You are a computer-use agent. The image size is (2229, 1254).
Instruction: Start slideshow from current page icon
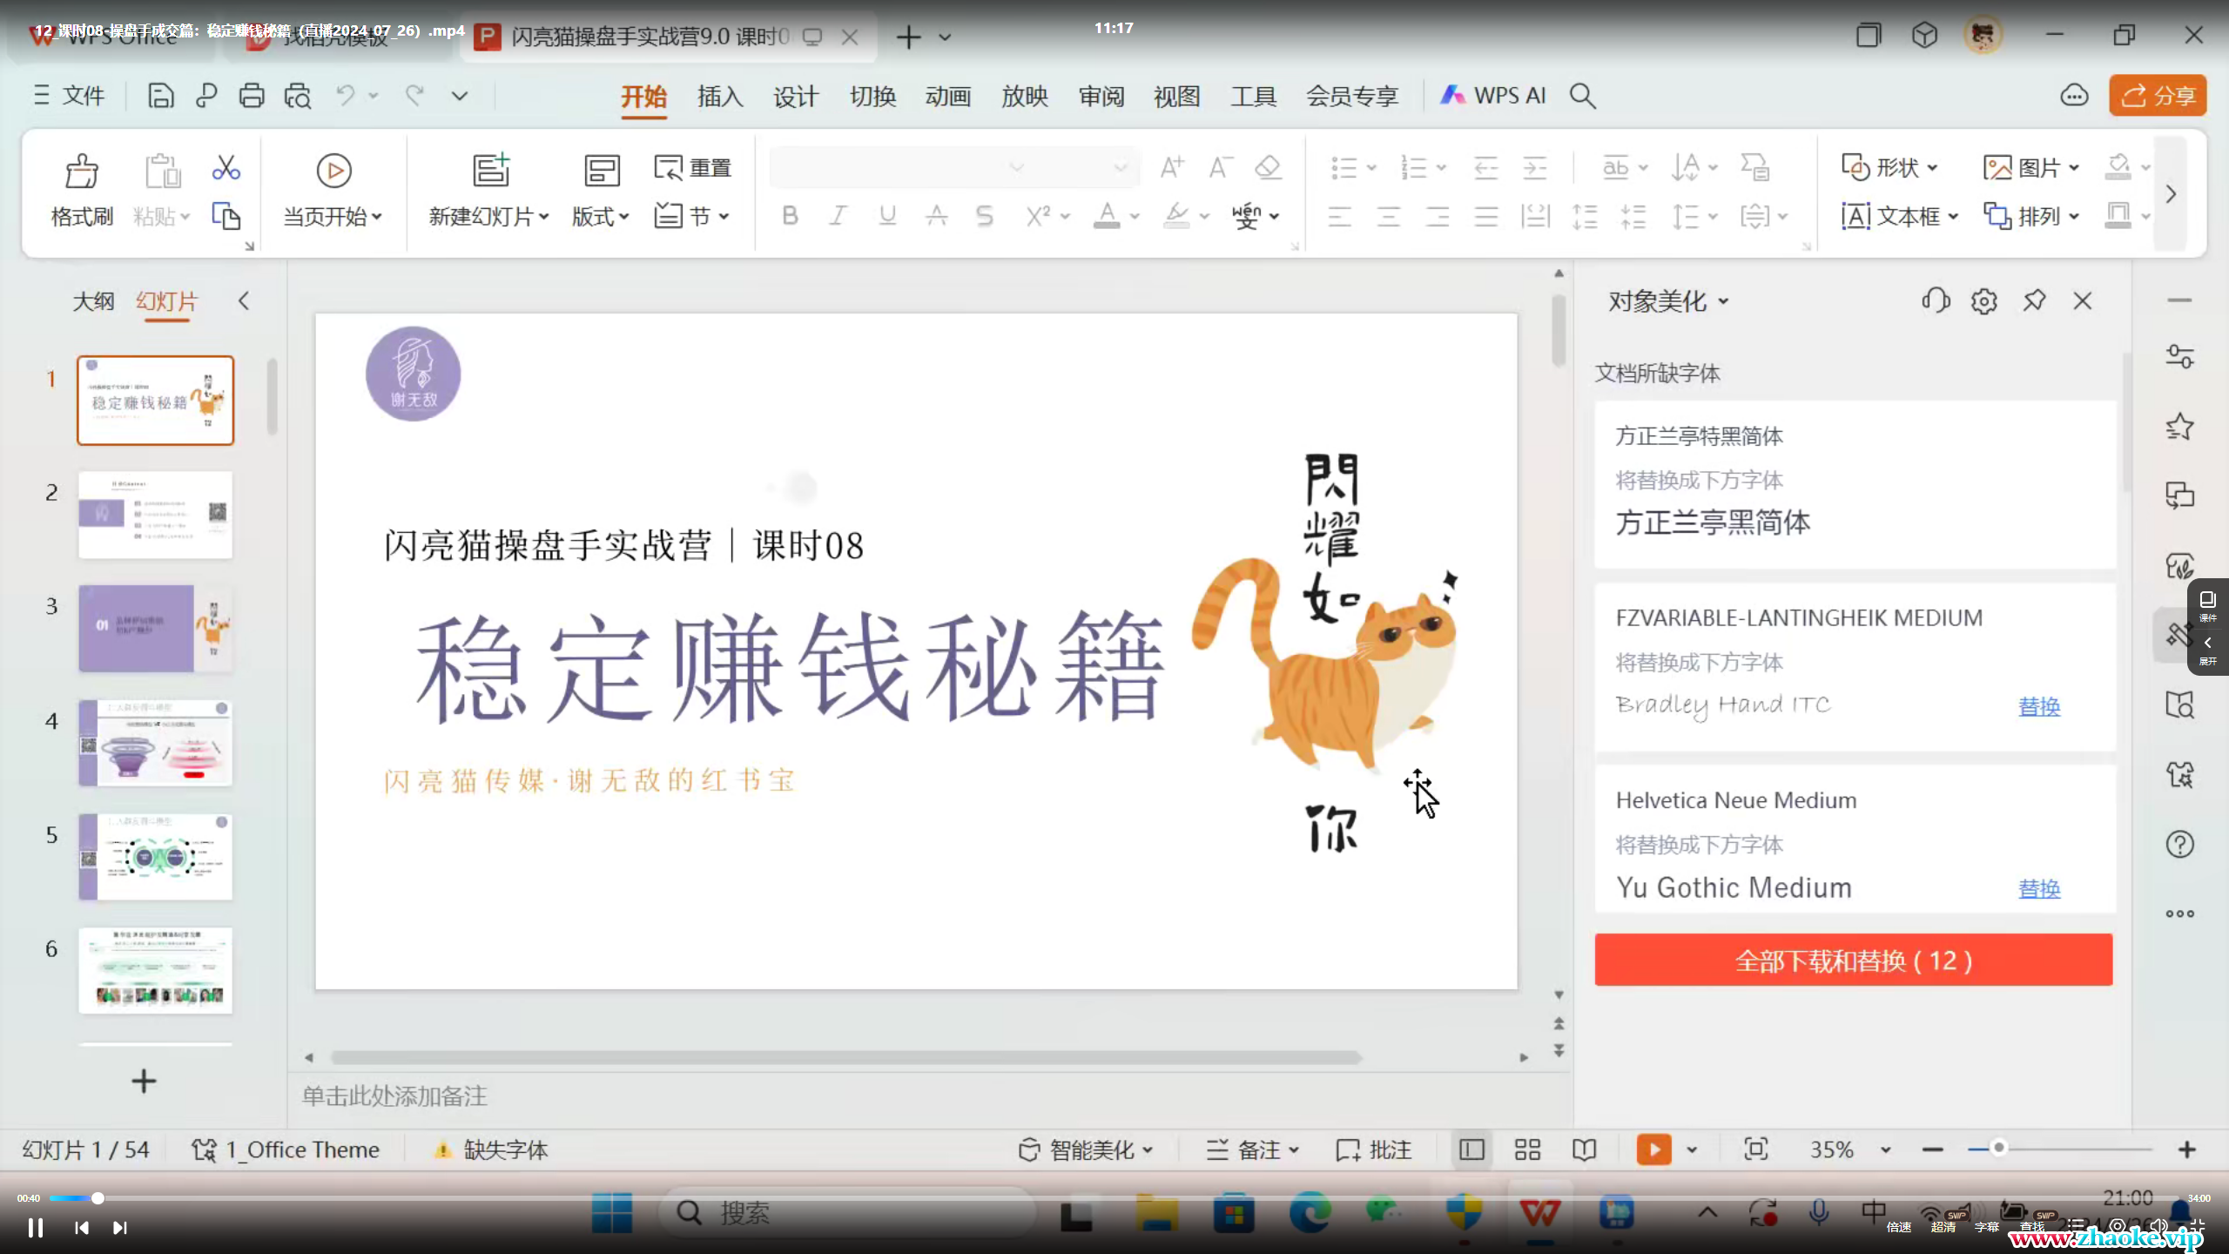333,172
